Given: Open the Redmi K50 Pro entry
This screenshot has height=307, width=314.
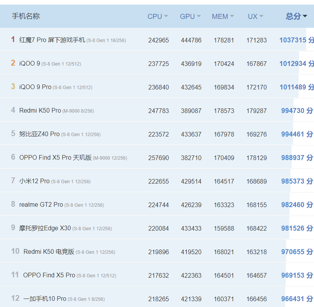Looking at the screenshot, I should [56, 111].
